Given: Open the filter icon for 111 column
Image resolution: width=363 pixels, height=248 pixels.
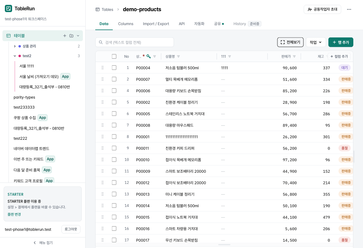Looking at the screenshot, I should [230, 57].
